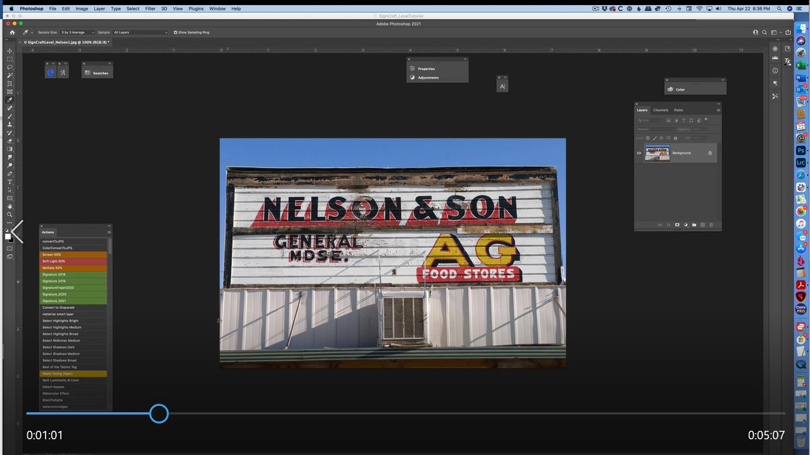Click the Background layer lock icon
Viewport: 810px width, 455px height.
[710, 153]
